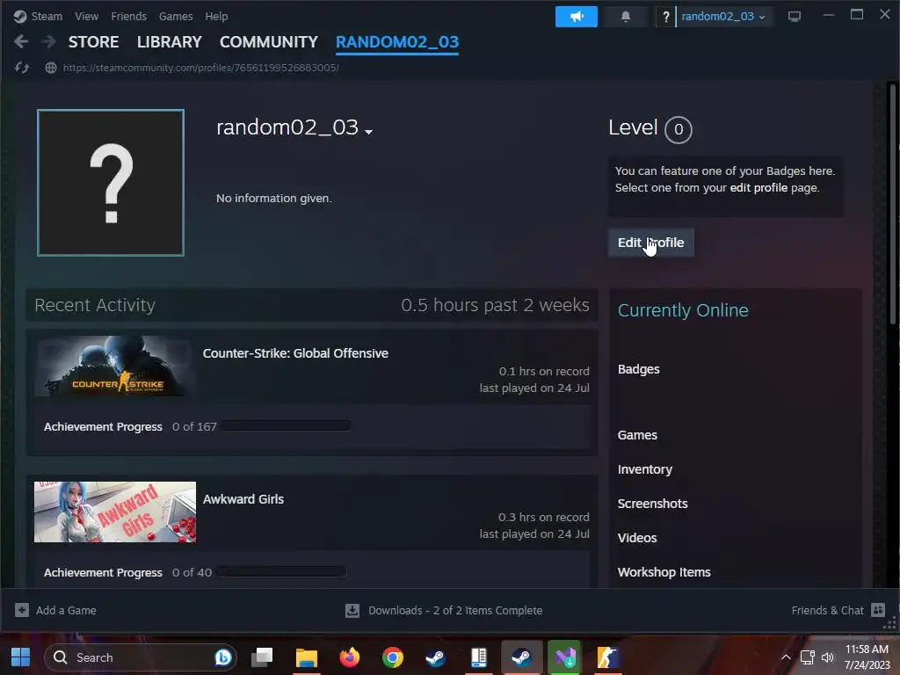900x675 pixels.
Task: Click the Windows Search box
Action: [x=140, y=657]
